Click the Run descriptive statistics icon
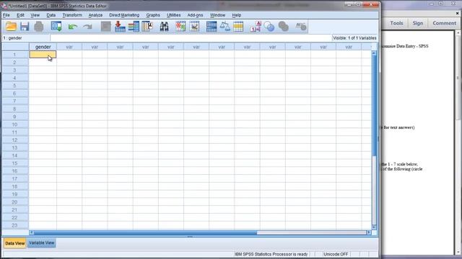 click(147, 27)
